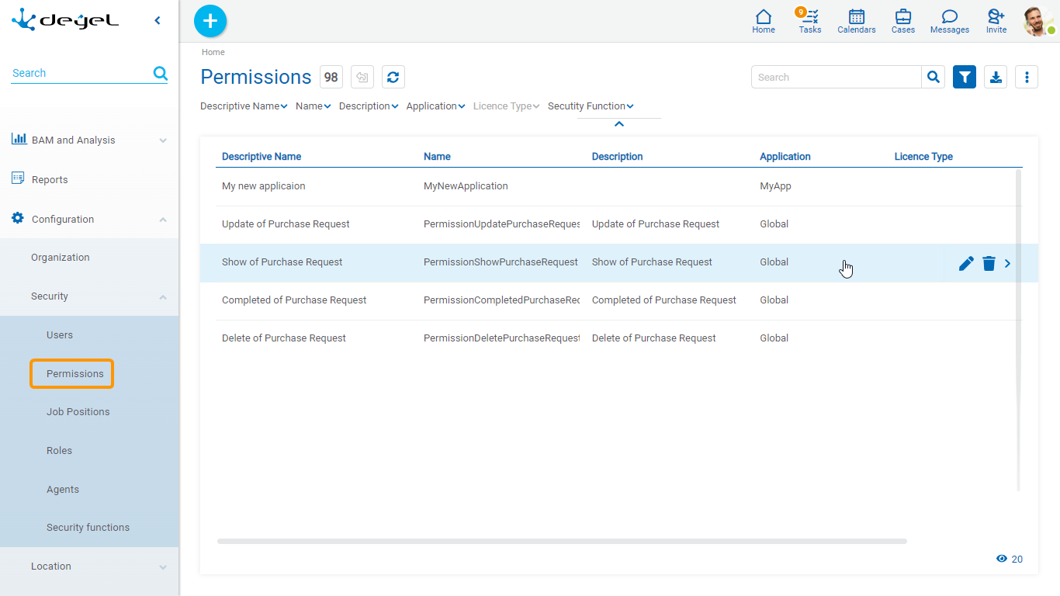Click the Home breadcrumb link

[213, 52]
